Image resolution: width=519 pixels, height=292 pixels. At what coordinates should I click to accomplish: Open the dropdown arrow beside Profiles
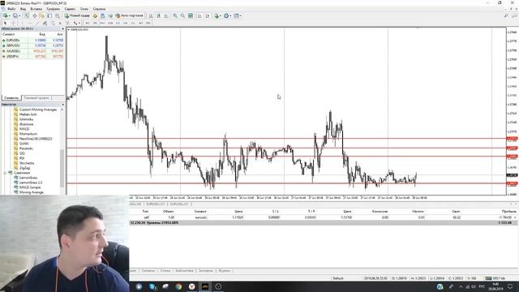click(x=19, y=16)
